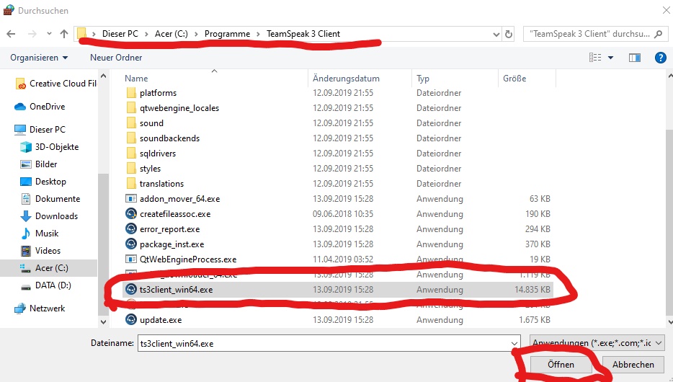Open Downloads in the sidebar
Screen dimensions: 673x382
(x=49, y=216)
